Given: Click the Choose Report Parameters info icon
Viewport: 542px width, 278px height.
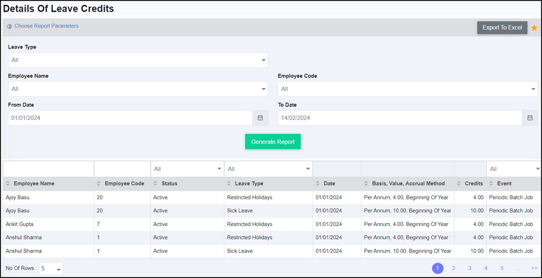Looking at the screenshot, I should 9,26.
